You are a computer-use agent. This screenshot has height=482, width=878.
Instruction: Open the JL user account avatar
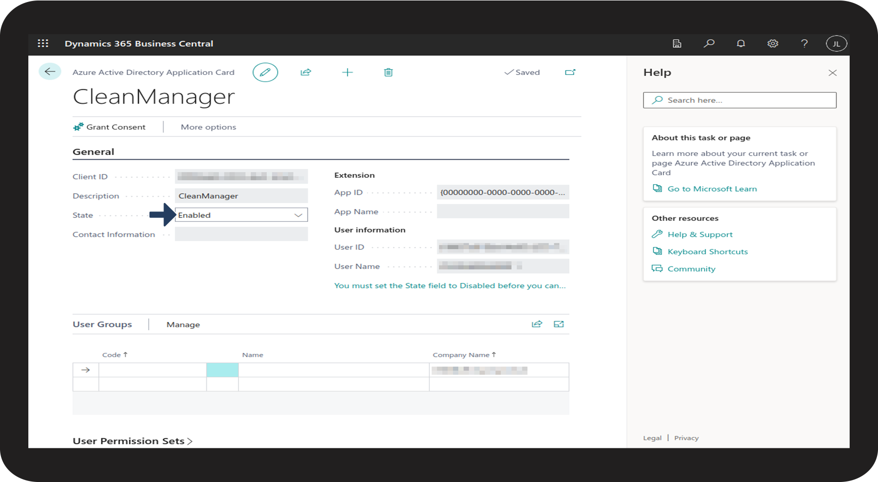click(836, 44)
